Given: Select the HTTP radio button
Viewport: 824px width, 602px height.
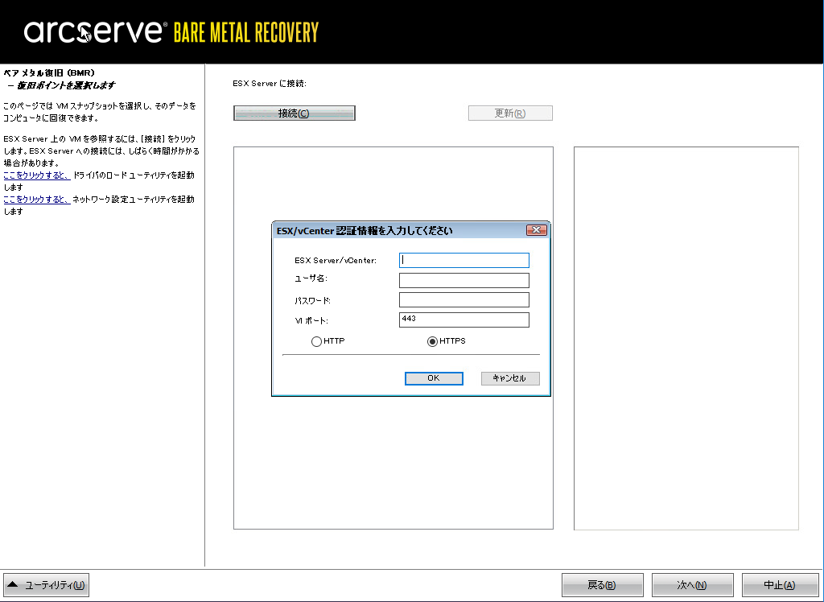Looking at the screenshot, I should click(316, 342).
